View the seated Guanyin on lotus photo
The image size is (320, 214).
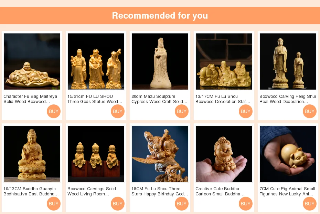tap(32, 154)
